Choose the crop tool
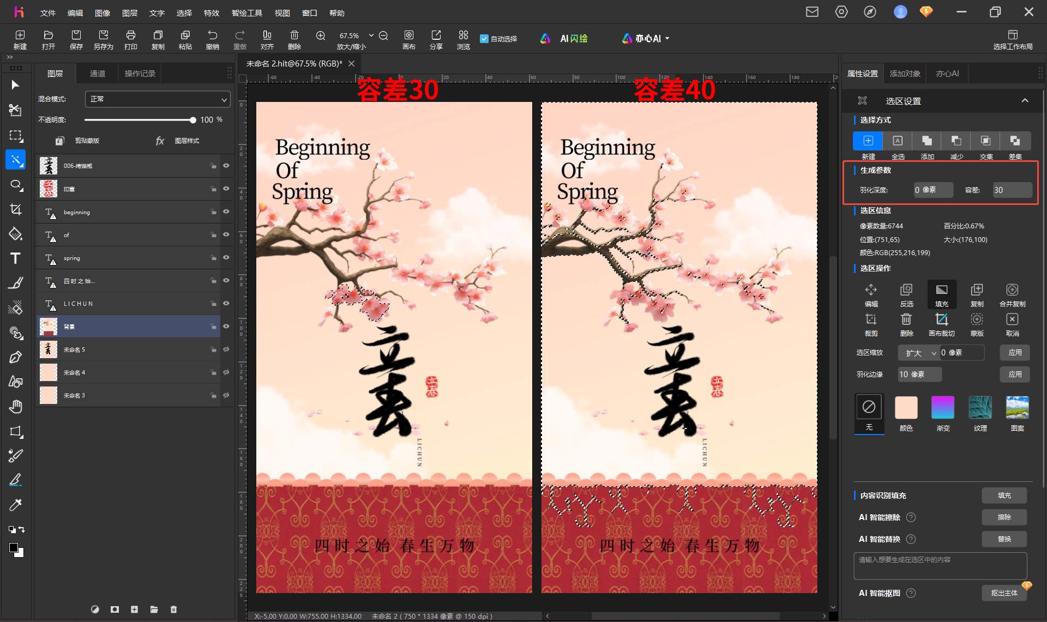1047x622 pixels. point(15,210)
